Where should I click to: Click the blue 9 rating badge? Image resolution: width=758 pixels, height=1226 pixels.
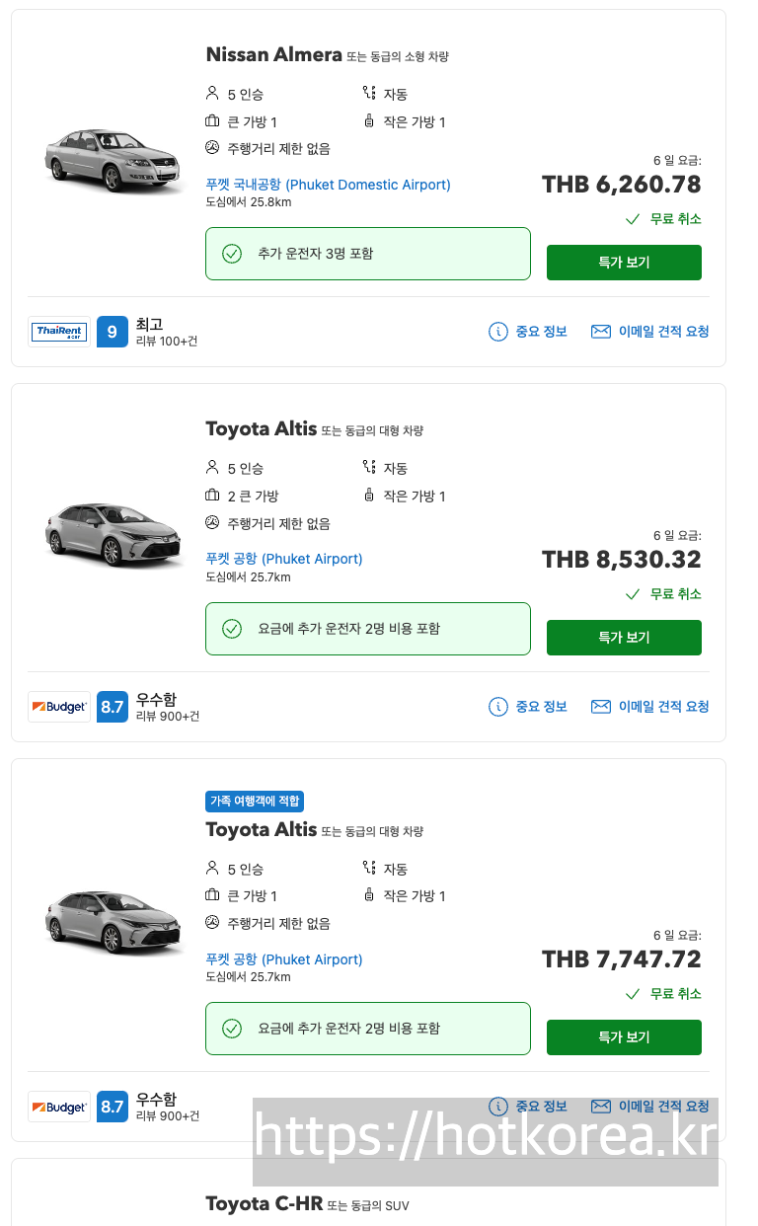pyautogui.click(x=113, y=332)
